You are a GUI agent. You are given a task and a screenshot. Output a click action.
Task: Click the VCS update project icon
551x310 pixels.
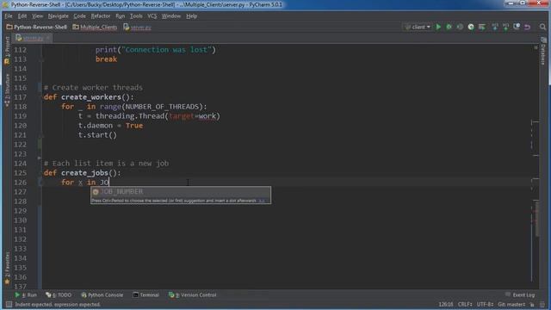pyautogui.click(x=495, y=27)
